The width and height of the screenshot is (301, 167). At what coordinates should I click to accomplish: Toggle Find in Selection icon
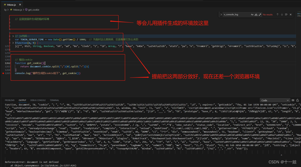click(x=286, y=14)
